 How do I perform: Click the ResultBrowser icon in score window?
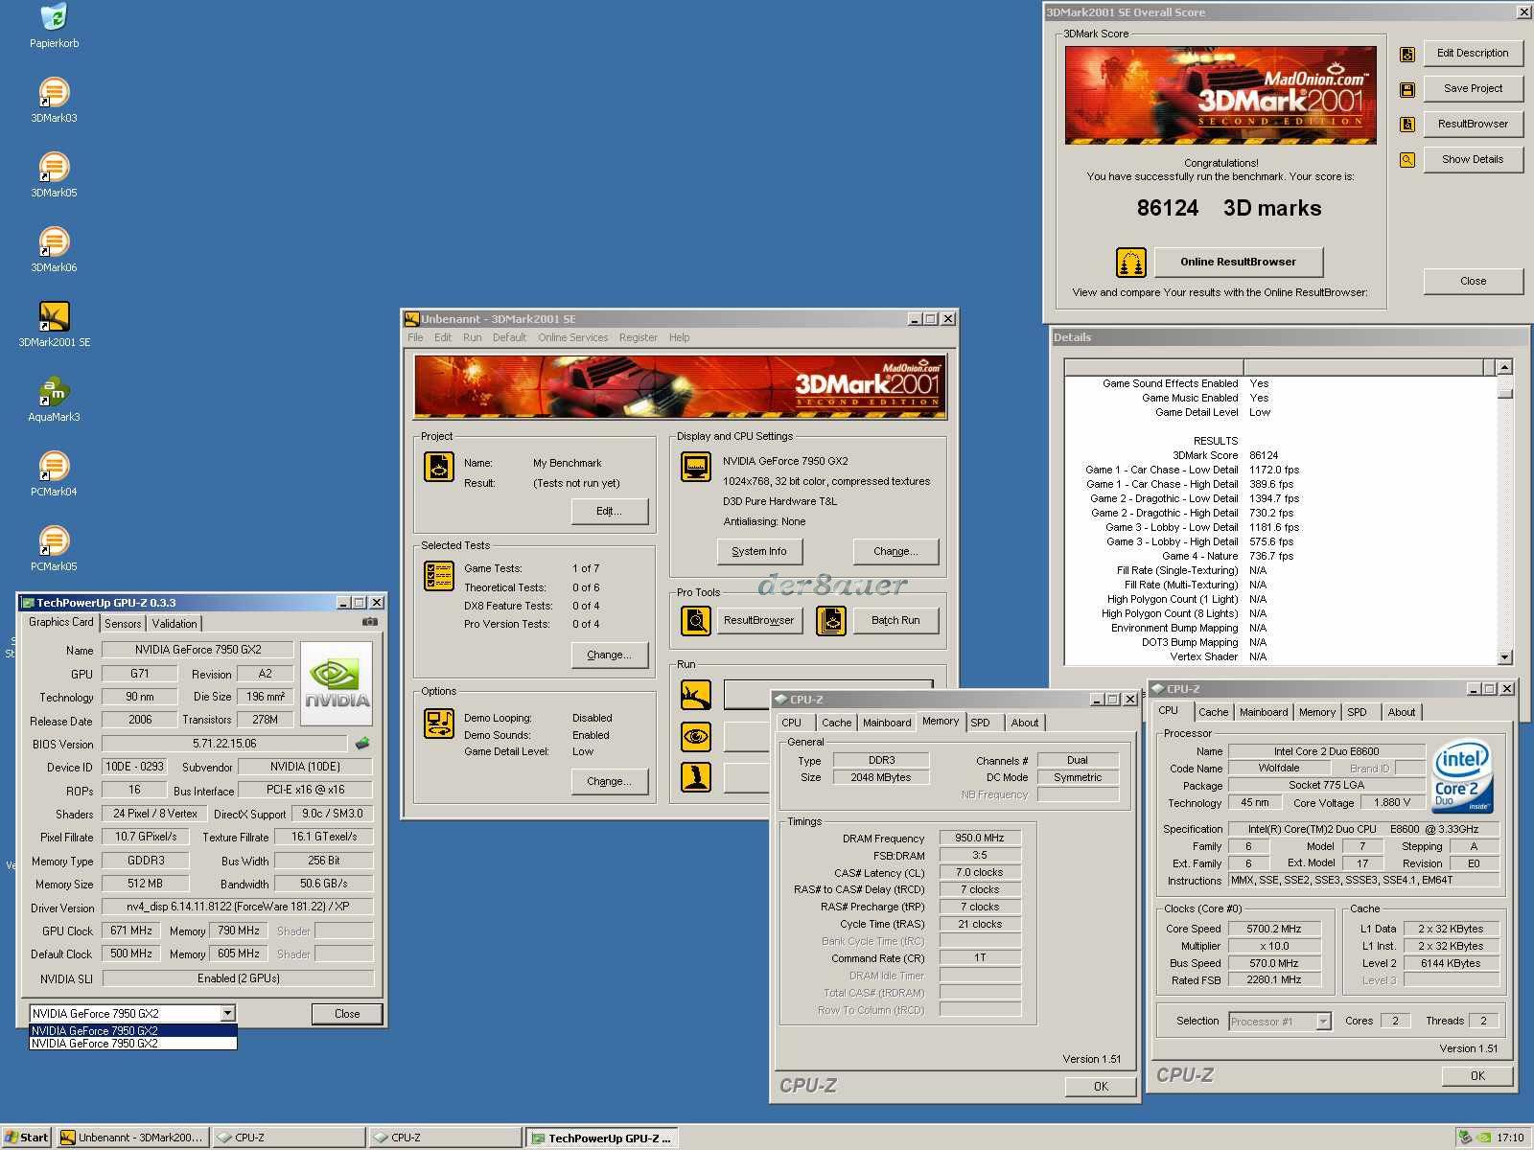[1407, 125]
